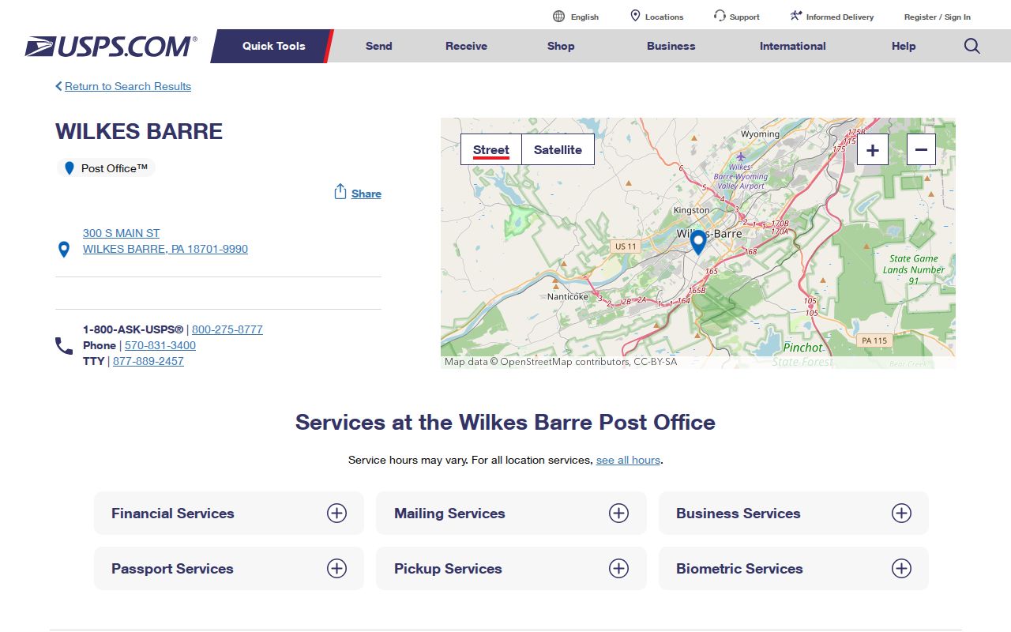
Task: Click the Locations pin icon in the header
Action: (x=635, y=16)
